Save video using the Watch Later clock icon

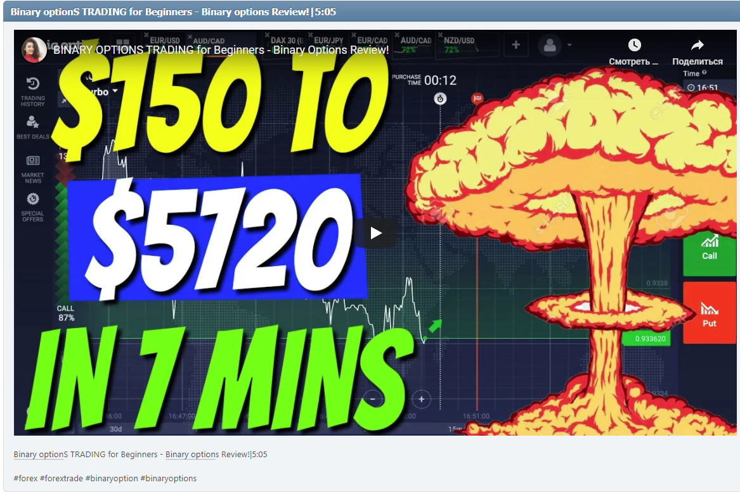tap(633, 45)
